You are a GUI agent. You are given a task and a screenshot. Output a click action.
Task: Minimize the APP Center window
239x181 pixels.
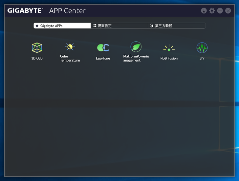click(220, 11)
